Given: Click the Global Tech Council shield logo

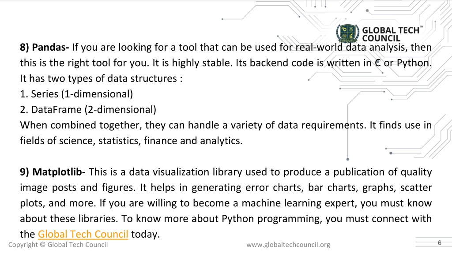Looking at the screenshot, I should (x=348, y=34).
